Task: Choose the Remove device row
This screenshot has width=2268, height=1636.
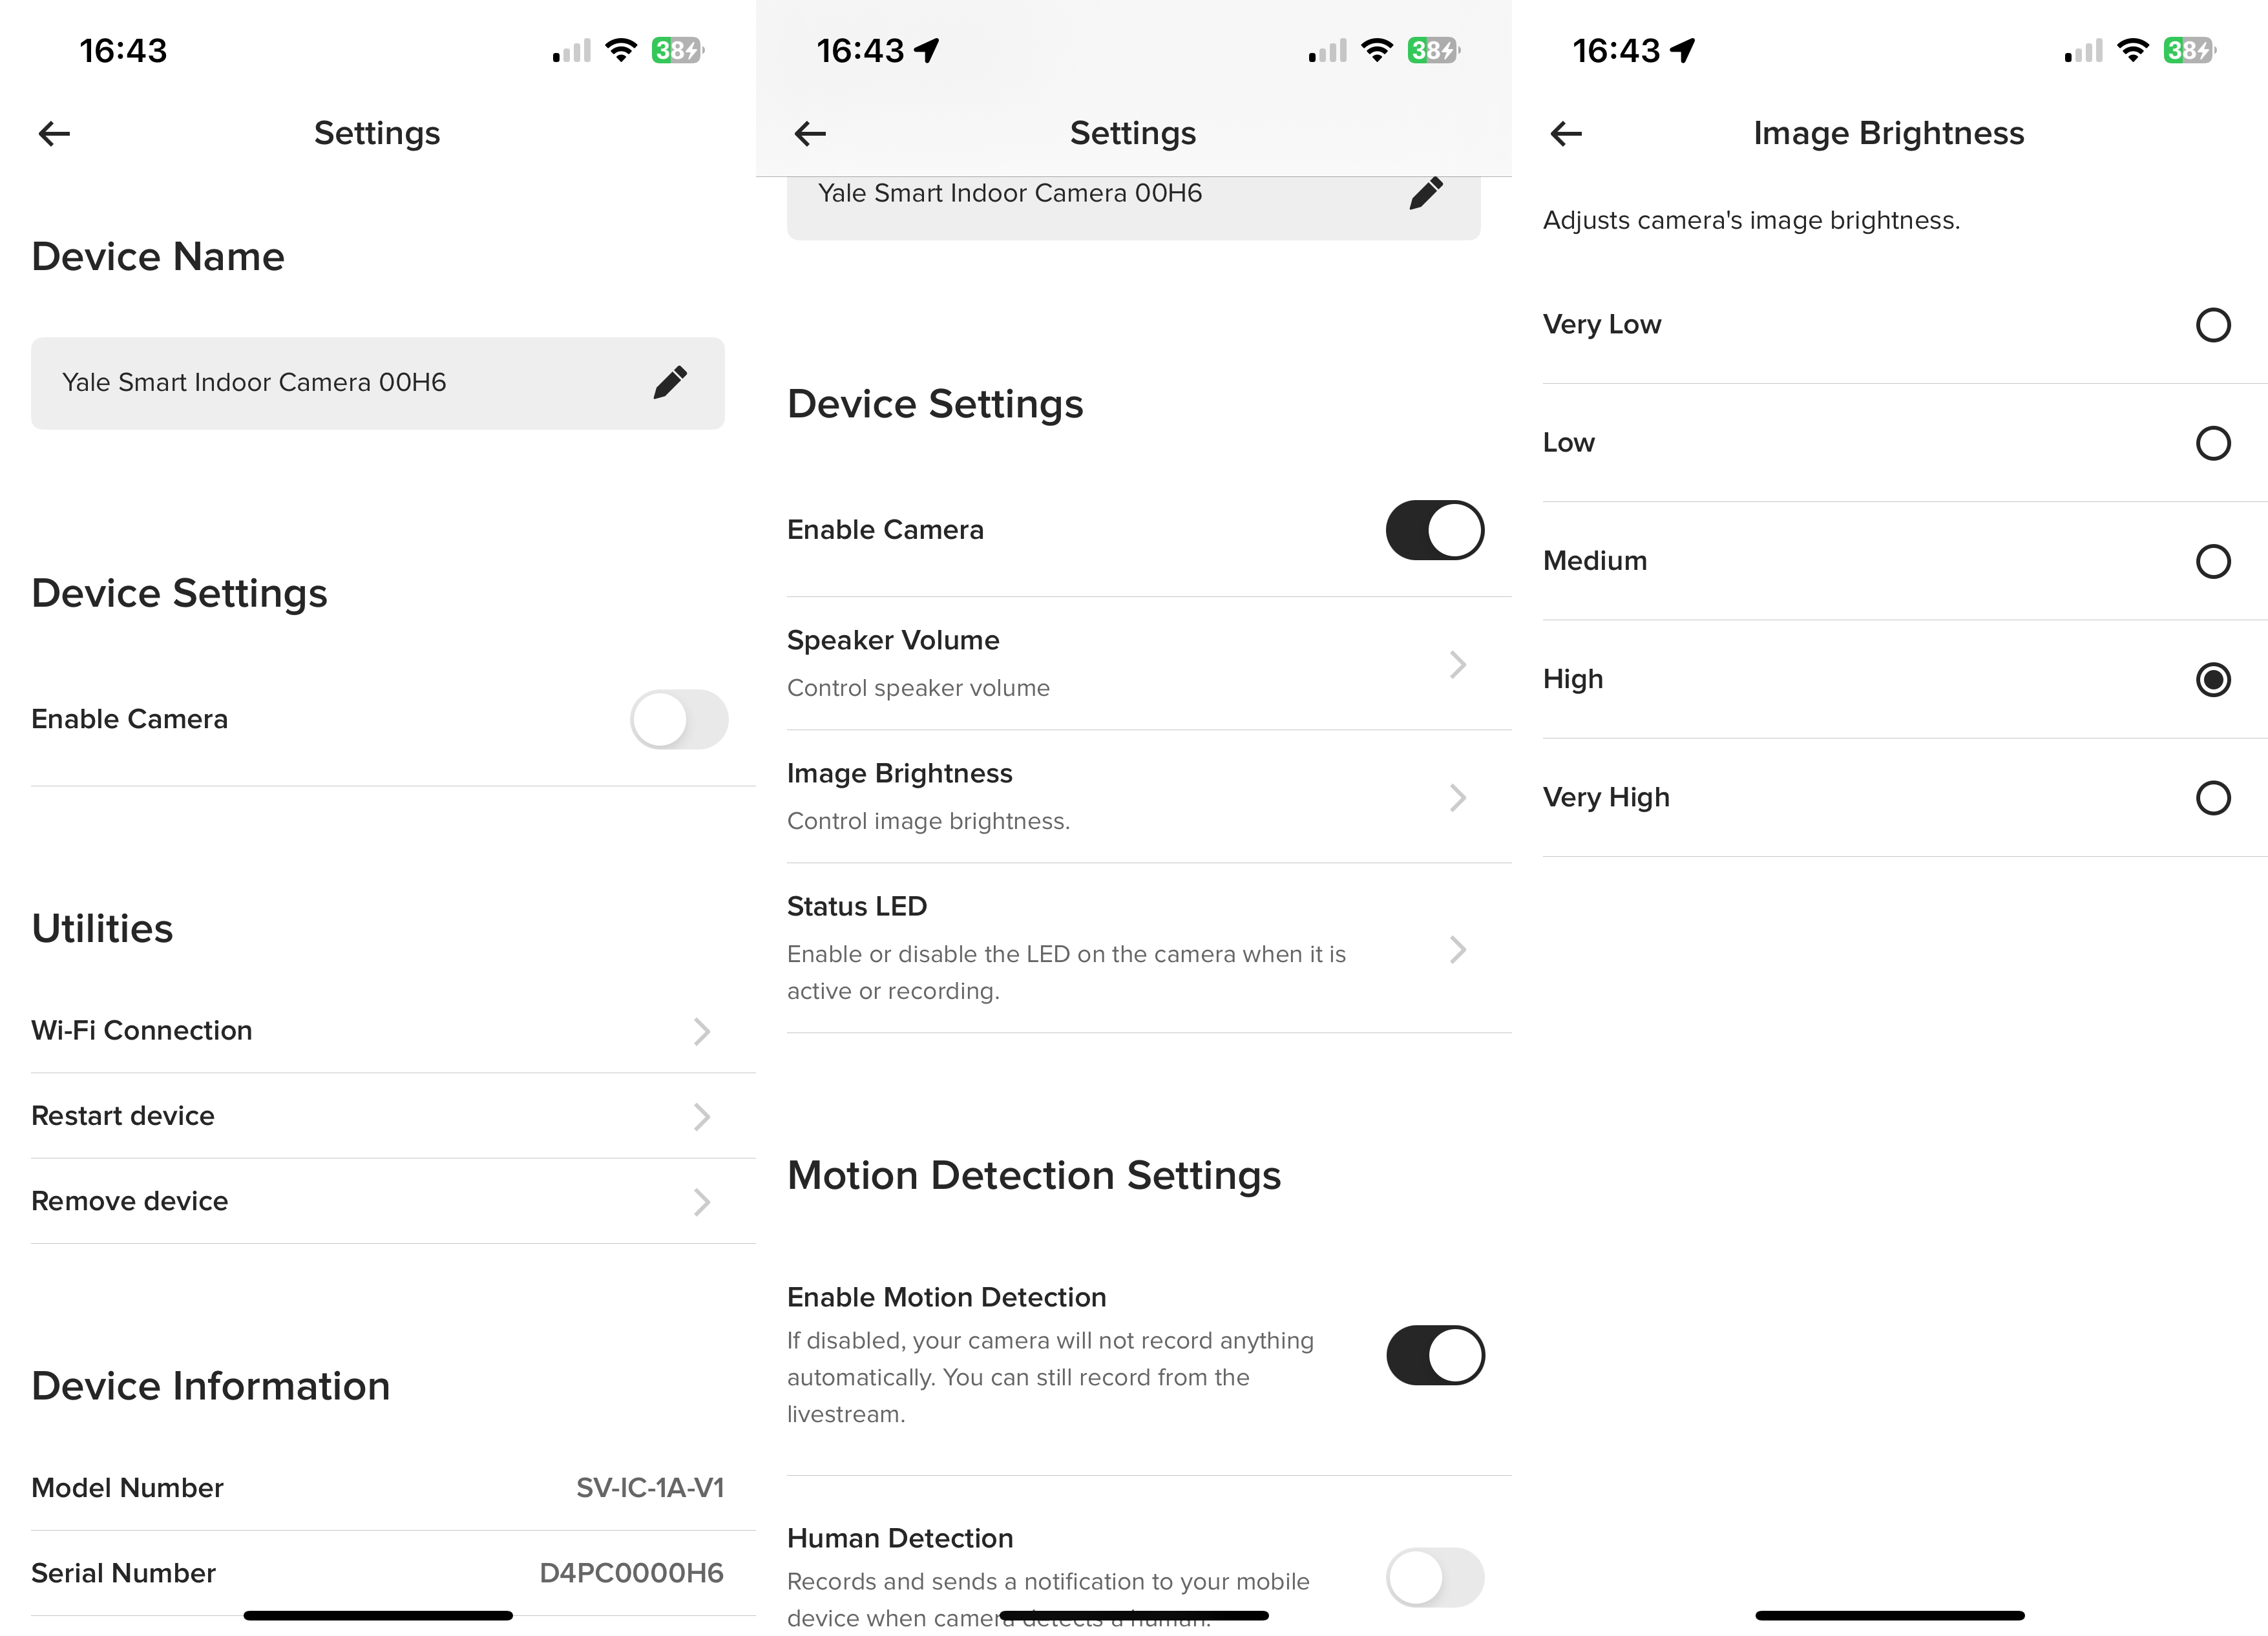Action: [x=393, y=1201]
